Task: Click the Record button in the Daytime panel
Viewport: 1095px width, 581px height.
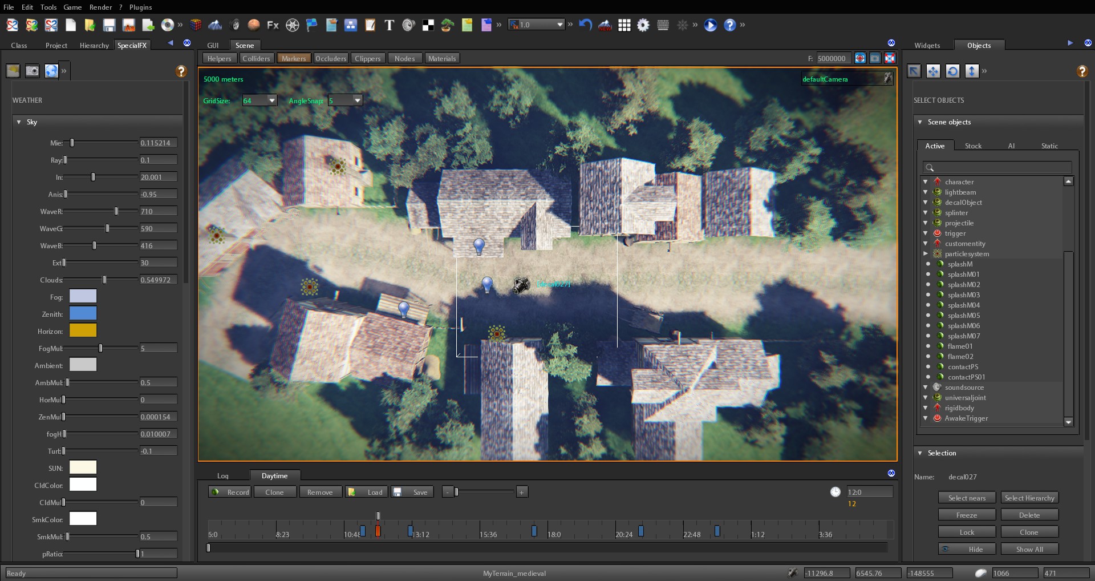Action: [x=230, y=491]
